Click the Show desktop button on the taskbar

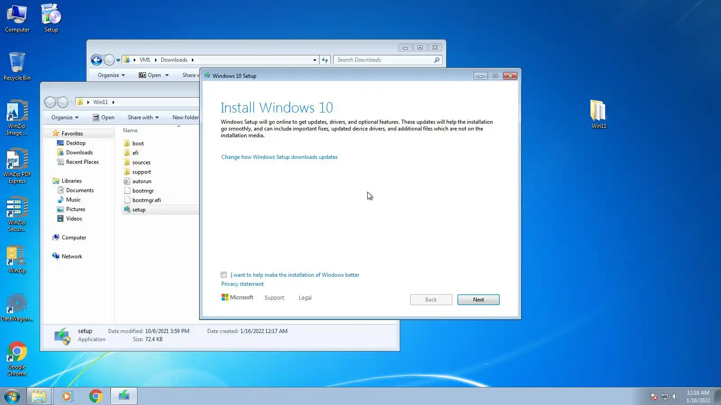click(718, 396)
